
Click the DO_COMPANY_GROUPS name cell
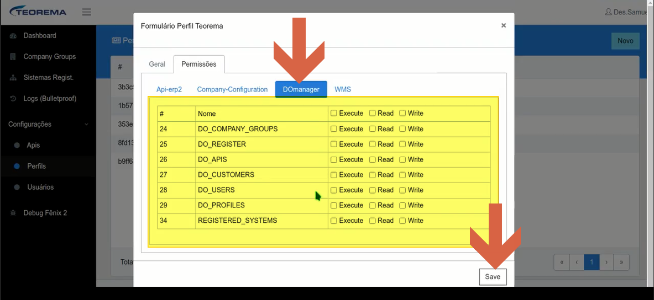[262, 129]
